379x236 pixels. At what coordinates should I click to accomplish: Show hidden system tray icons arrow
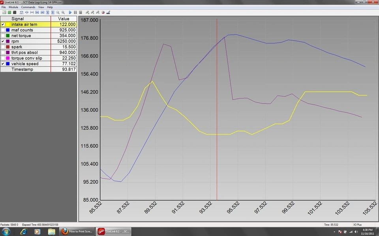(x=334, y=232)
